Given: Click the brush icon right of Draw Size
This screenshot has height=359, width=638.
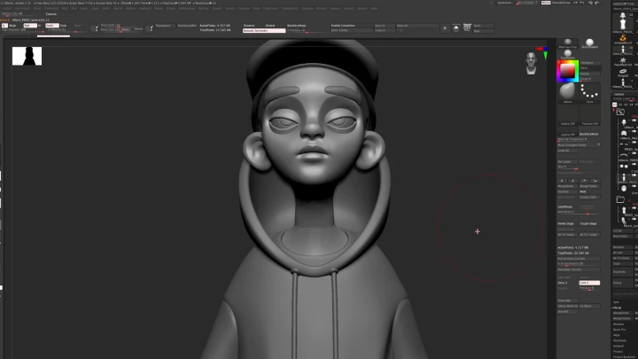Looking at the screenshot, I should [150, 28].
